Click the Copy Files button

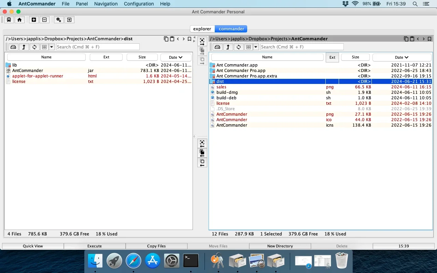point(156,246)
